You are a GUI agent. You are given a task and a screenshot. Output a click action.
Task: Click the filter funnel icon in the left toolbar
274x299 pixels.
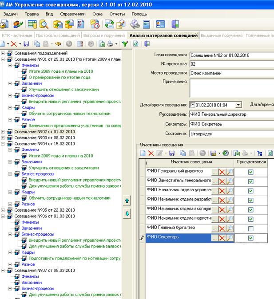[x=124, y=44]
